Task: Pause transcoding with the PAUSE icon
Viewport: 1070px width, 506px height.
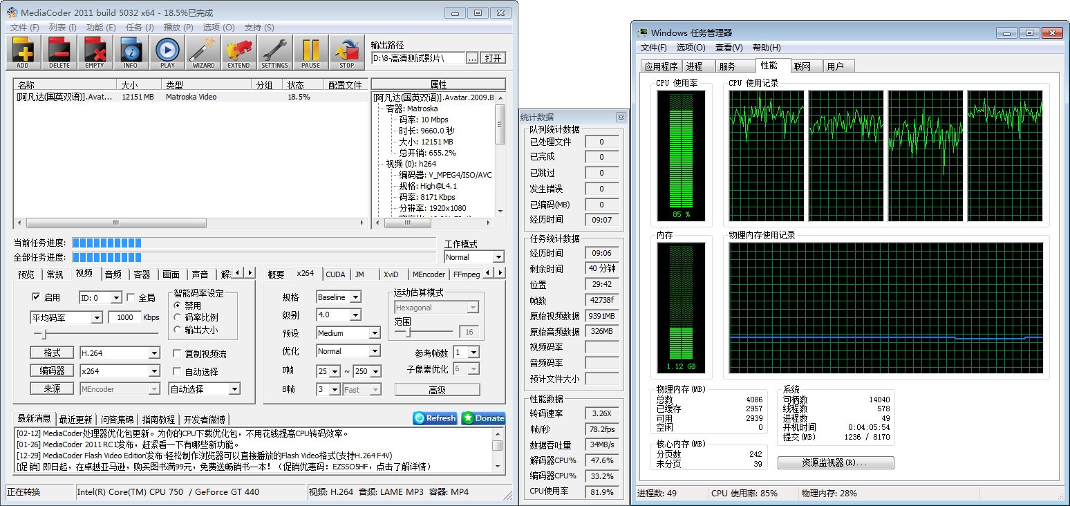Action: (x=310, y=52)
